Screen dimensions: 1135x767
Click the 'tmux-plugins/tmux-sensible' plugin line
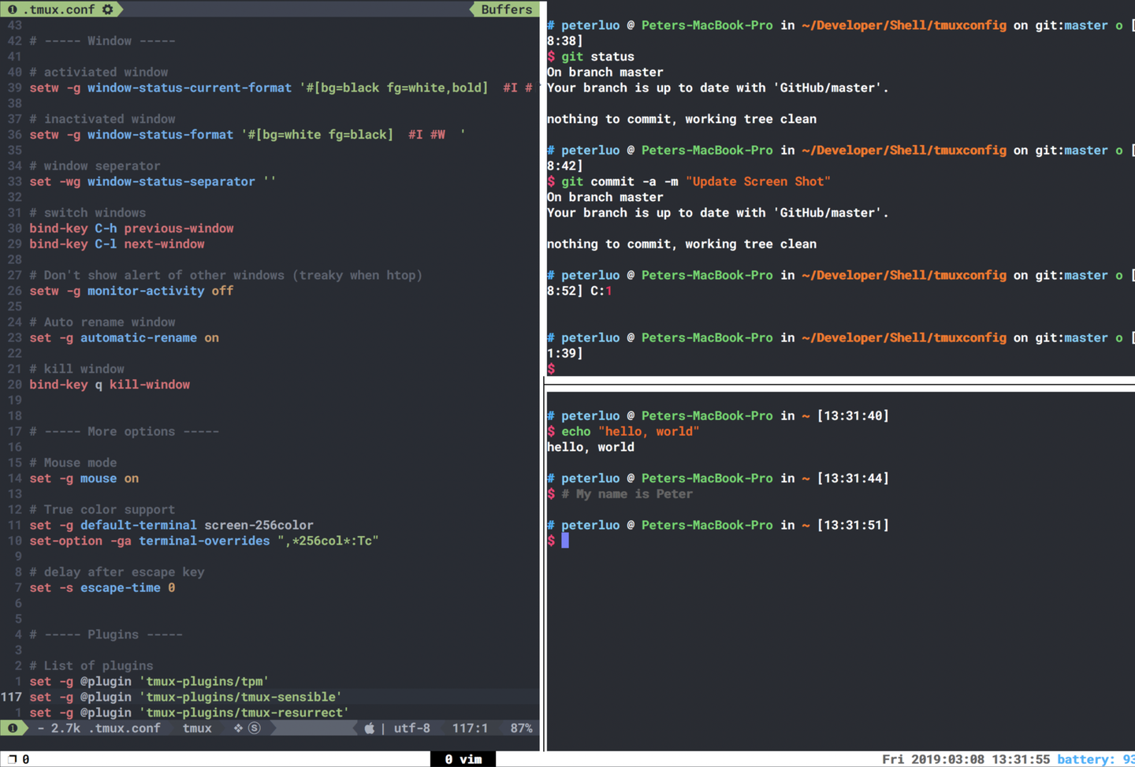point(185,697)
